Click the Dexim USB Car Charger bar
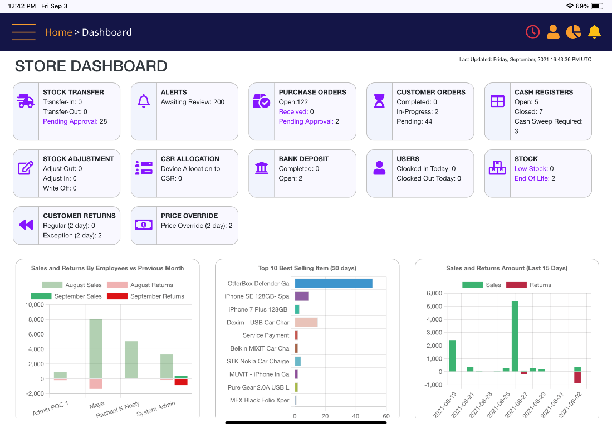This screenshot has height=428, width=612. (x=306, y=322)
